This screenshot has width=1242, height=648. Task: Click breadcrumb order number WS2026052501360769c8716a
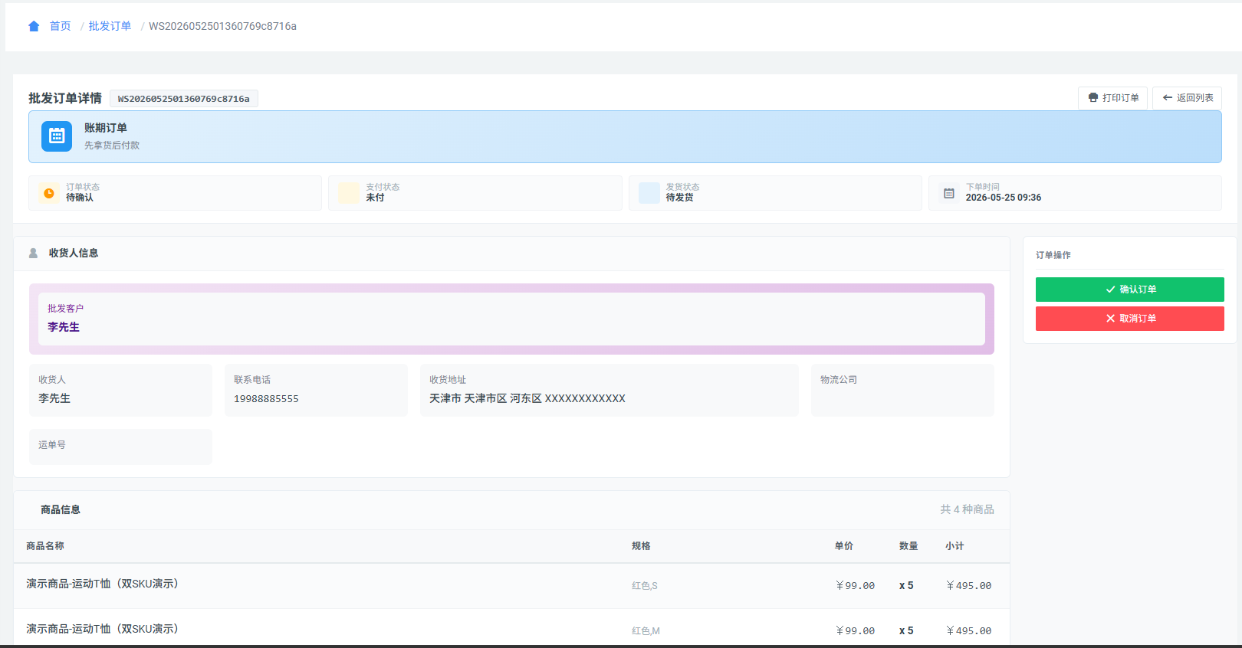click(222, 26)
